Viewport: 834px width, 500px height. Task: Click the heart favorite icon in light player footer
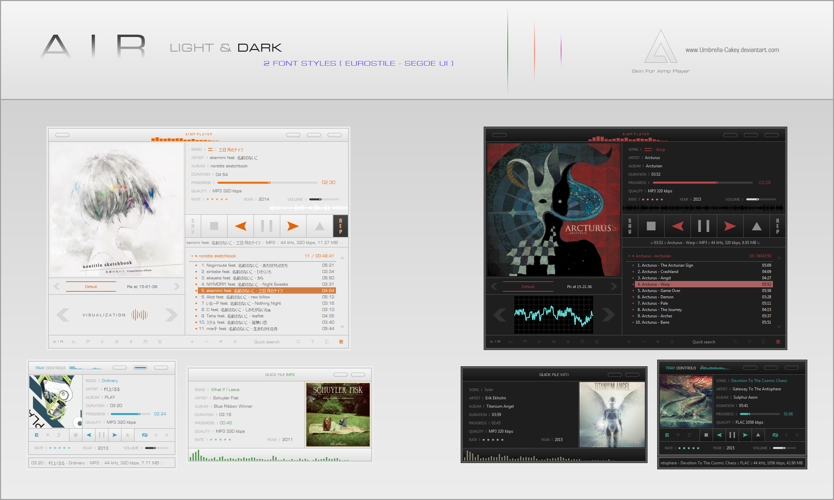click(x=221, y=342)
